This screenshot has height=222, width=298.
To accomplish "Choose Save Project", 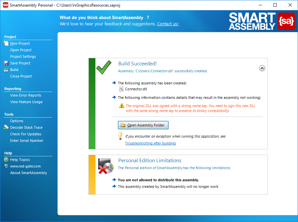I will [x=20, y=63].
